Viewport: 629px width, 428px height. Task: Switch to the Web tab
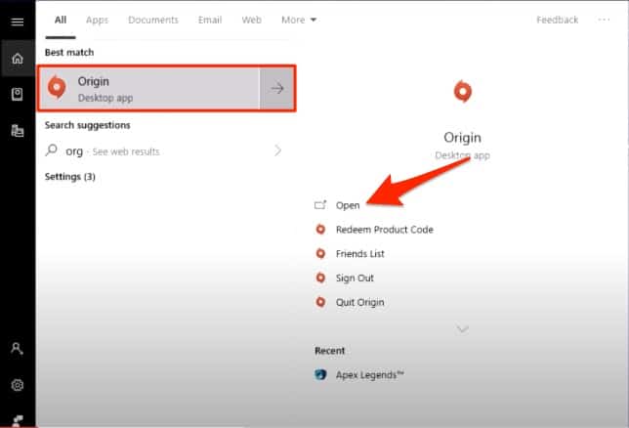pyautogui.click(x=252, y=20)
